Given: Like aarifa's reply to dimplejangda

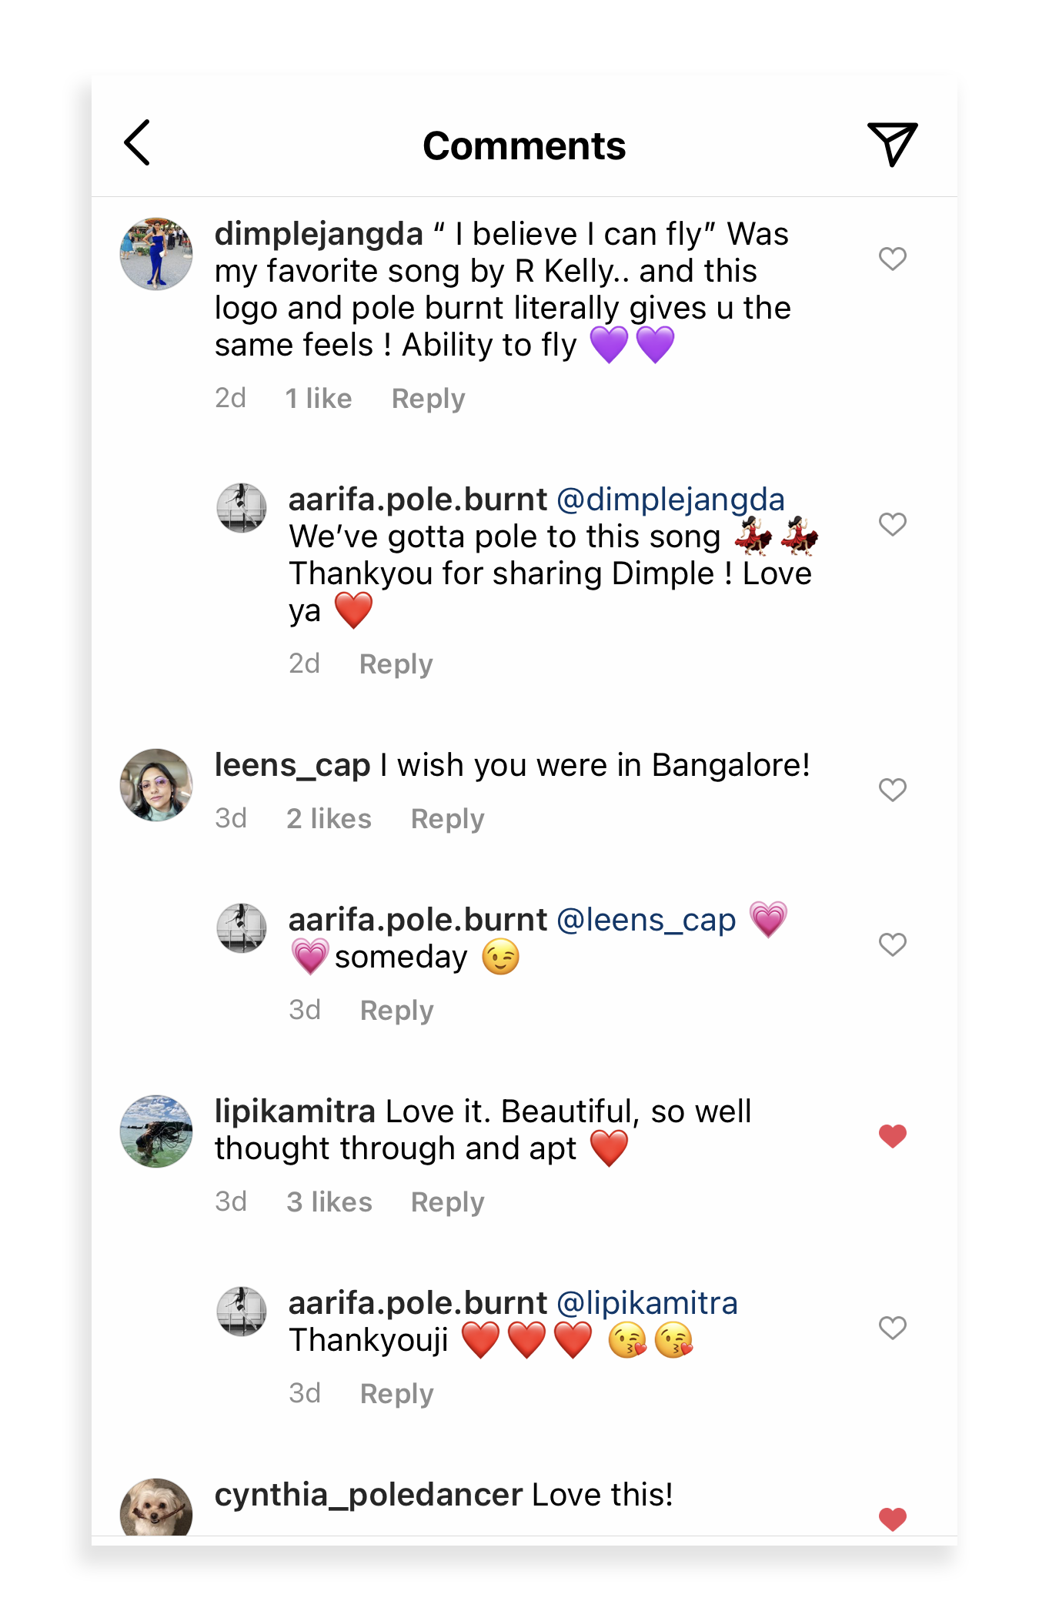Looking at the screenshot, I should click(x=892, y=524).
